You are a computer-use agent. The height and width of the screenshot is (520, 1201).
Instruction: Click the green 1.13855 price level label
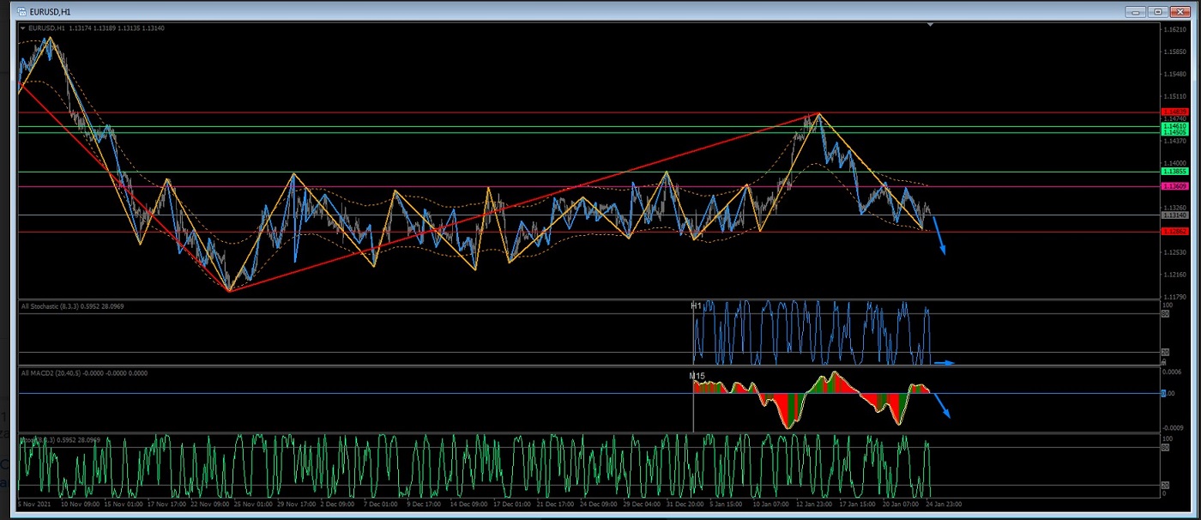(x=1174, y=172)
